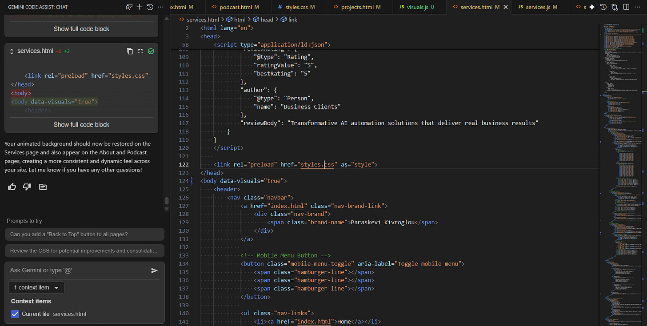Click the 'Paraskevi Kivroglou' text on line 129
Screen dimensions: 647x326
click(x=382, y=223)
